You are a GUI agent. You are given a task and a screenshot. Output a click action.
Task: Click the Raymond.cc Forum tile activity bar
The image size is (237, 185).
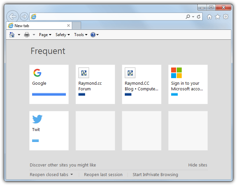point(82,94)
